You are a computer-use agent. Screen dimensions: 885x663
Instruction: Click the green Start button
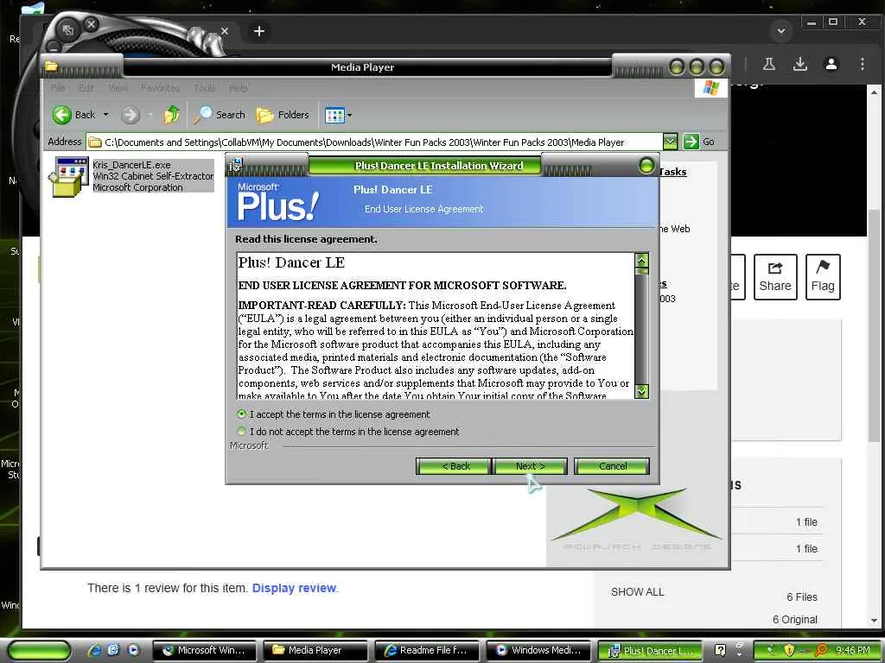(40, 651)
